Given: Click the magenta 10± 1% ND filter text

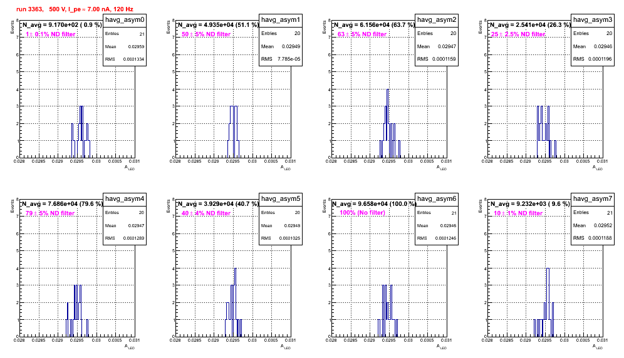Looking at the screenshot, I should [518, 213].
